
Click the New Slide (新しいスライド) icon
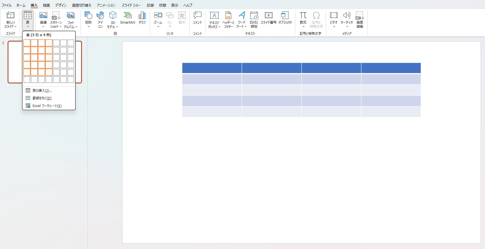pyautogui.click(x=10, y=15)
